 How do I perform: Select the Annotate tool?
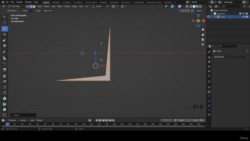[5, 52]
